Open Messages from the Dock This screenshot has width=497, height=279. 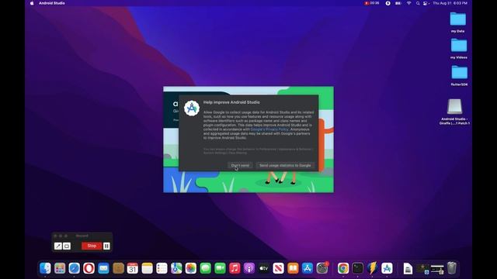coord(205,268)
